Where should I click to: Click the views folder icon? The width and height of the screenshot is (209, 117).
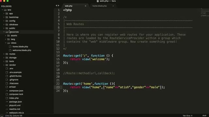point(8,43)
